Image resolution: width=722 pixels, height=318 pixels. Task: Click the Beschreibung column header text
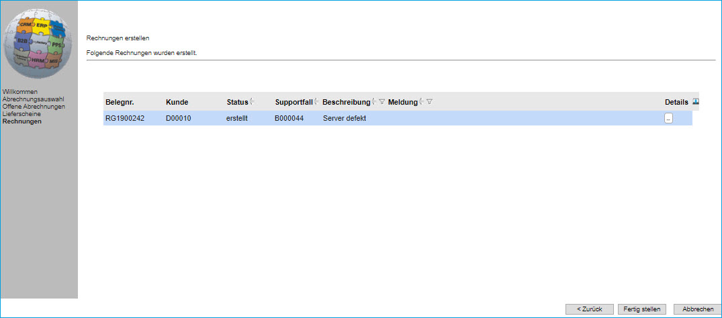tap(347, 102)
